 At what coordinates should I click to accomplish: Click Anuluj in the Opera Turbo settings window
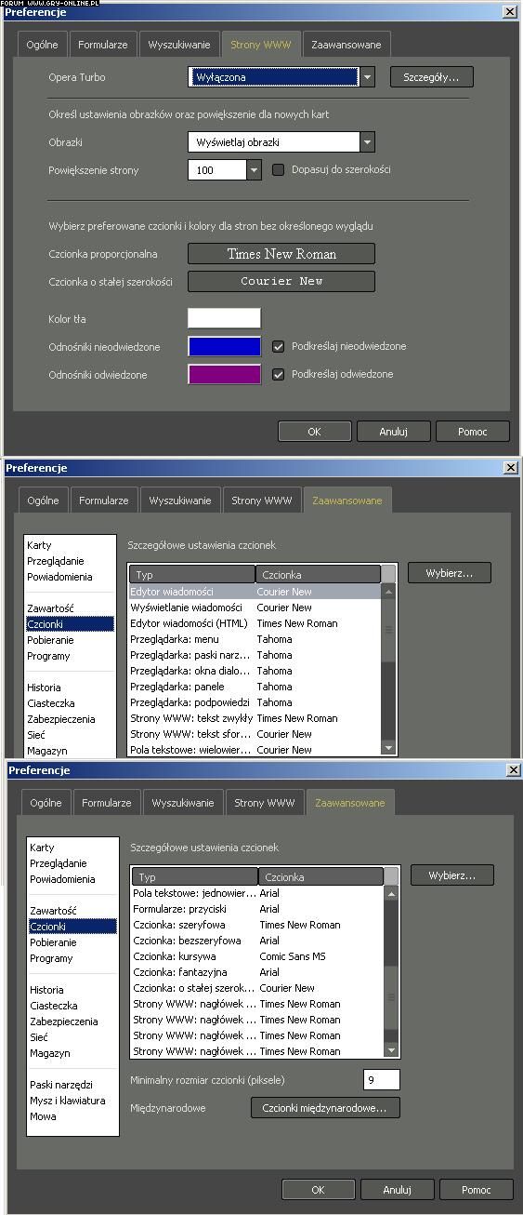394,432
